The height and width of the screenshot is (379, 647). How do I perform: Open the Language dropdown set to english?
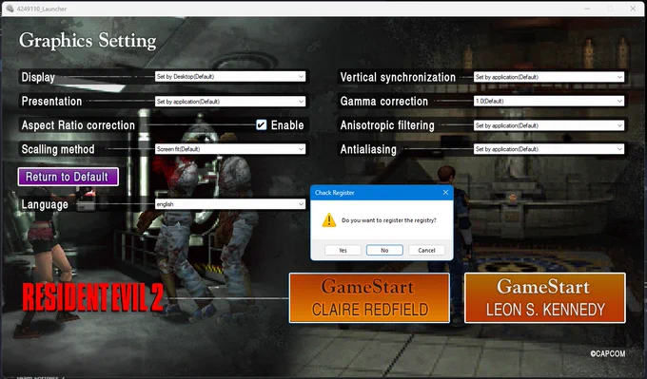(x=230, y=204)
